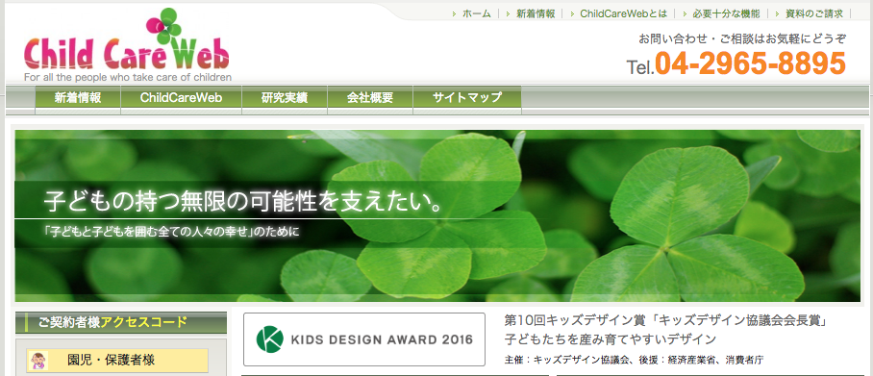Click the 園児・保護者様 access button

117,361
